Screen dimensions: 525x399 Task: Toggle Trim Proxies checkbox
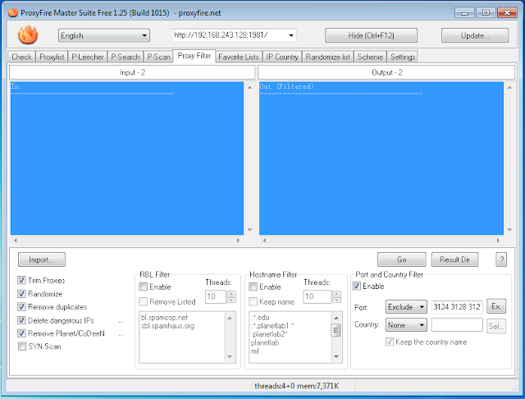click(x=22, y=280)
